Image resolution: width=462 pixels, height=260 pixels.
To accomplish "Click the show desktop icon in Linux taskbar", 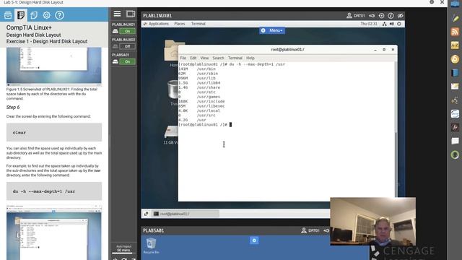I will click(146, 214).
